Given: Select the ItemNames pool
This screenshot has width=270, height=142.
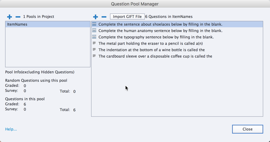Looking at the screenshot, I should [x=48, y=24].
